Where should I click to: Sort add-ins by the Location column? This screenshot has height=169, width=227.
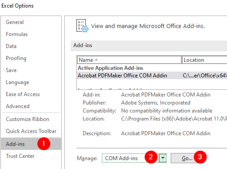tap(205, 60)
